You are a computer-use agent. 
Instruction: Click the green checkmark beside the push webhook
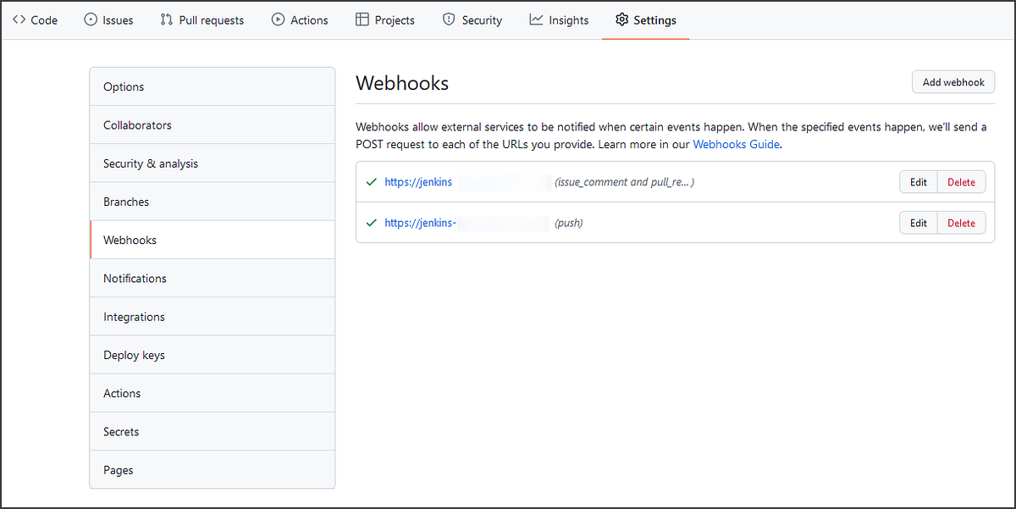(x=371, y=223)
